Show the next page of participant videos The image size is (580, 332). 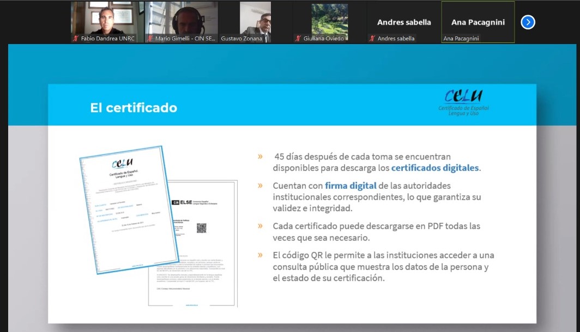[x=528, y=22]
